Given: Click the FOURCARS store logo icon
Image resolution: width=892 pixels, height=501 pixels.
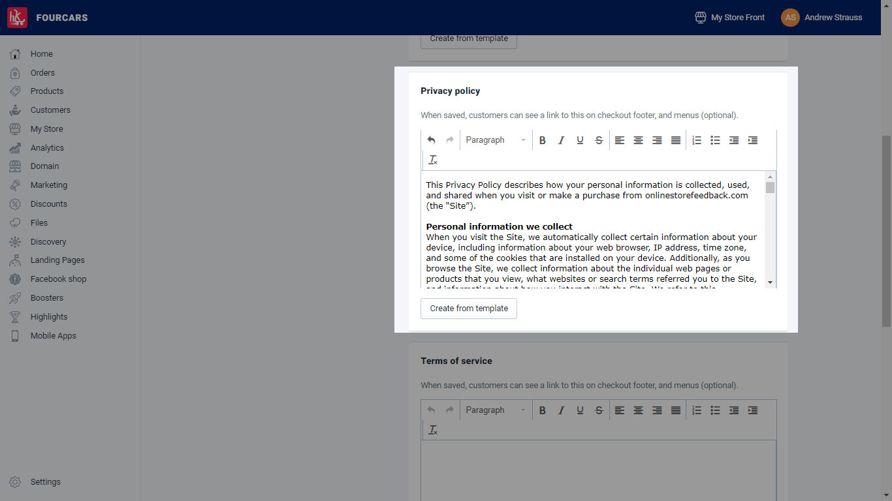Looking at the screenshot, I should (17, 18).
